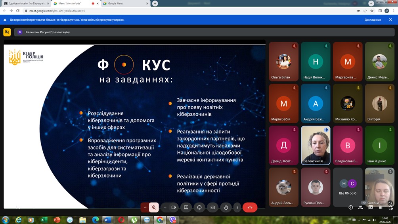The width and height of the screenshot is (398, 224).
Task: Switch to the Google Meet browser tab
Action: click(123, 4)
